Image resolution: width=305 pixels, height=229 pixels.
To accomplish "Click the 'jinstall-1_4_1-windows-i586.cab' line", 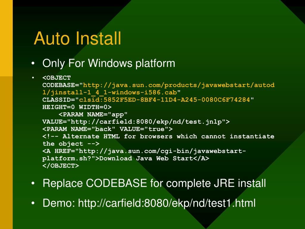I will (111, 92).
